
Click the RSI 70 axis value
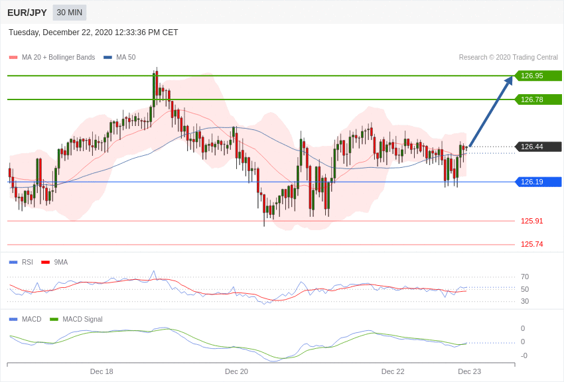pyautogui.click(x=525, y=277)
